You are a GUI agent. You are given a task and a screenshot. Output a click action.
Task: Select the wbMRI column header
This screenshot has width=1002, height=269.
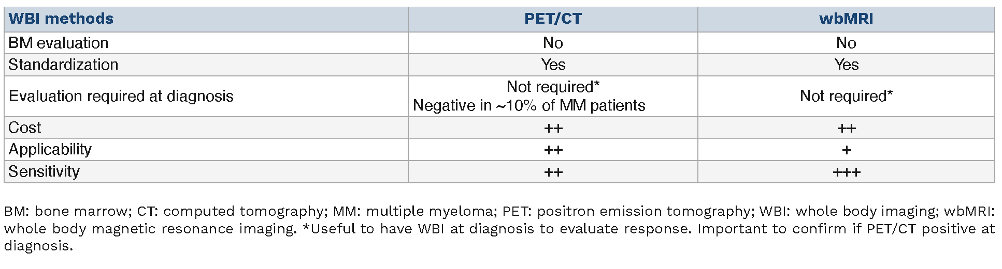[x=846, y=19]
